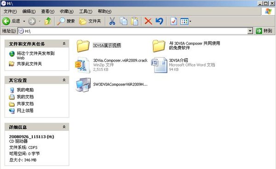Open the 工具(T) menu
276x169 pixels.
point(86,11)
